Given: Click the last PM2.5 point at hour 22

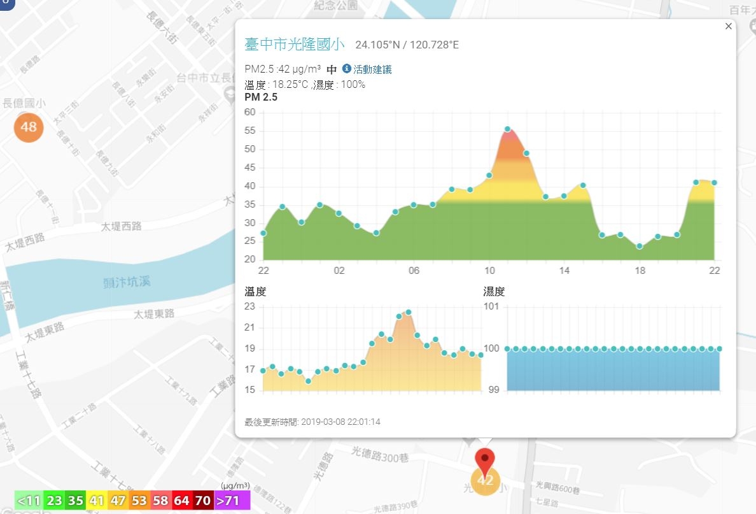Looking at the screenshot, I should (714, 183).
